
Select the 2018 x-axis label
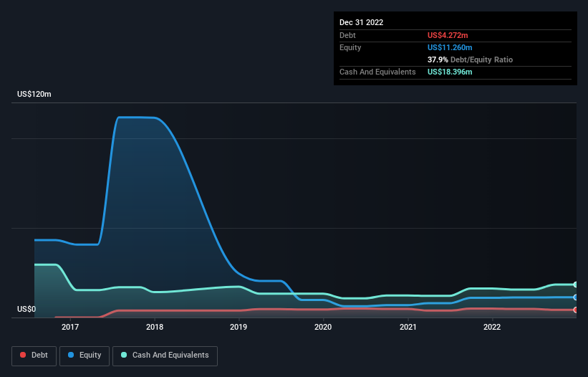tap(155, 327)
